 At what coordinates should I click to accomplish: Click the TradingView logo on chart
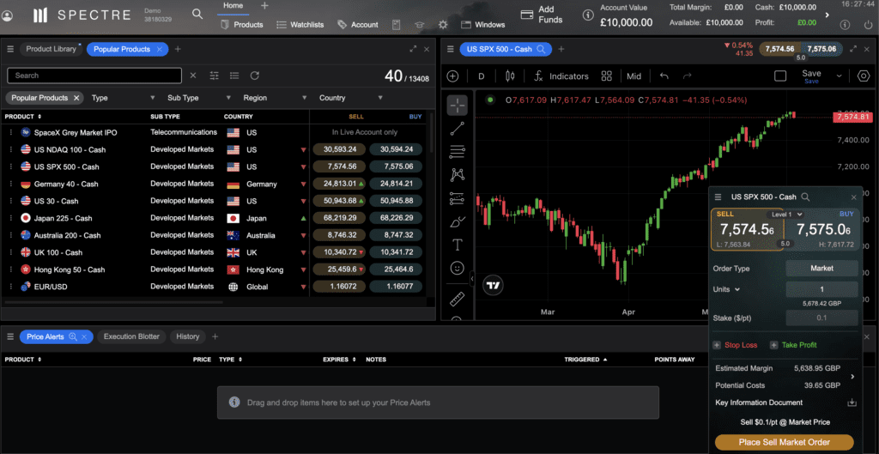[x=494, y=285]
